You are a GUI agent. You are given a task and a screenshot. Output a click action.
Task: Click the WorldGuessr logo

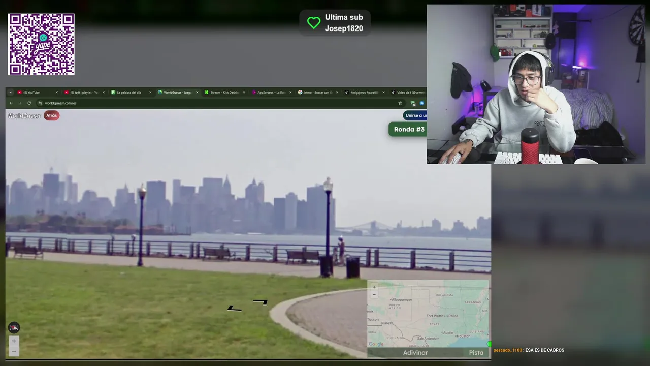coord(24,116)
